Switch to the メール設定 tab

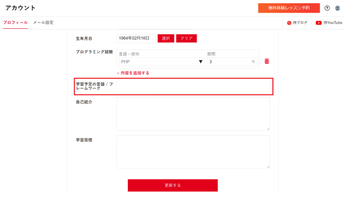(43, 23)
